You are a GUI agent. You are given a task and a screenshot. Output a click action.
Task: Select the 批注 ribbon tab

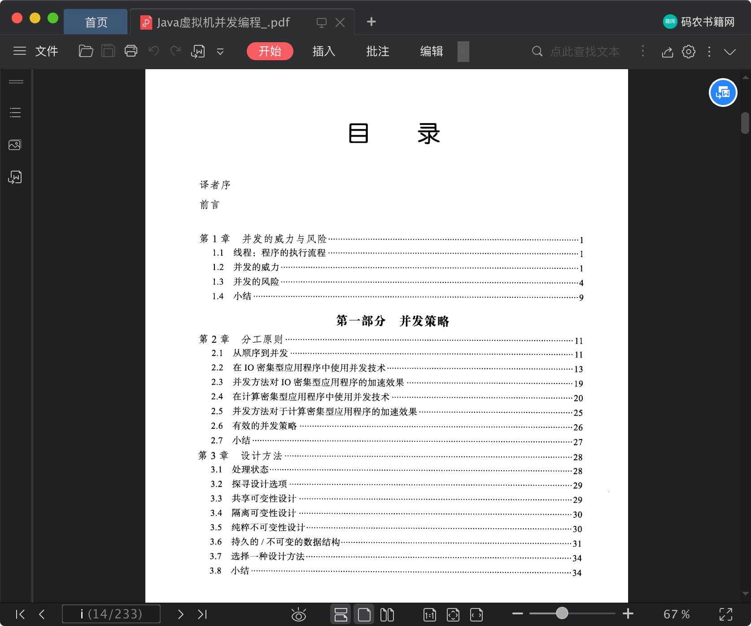[x=378, y=51]
